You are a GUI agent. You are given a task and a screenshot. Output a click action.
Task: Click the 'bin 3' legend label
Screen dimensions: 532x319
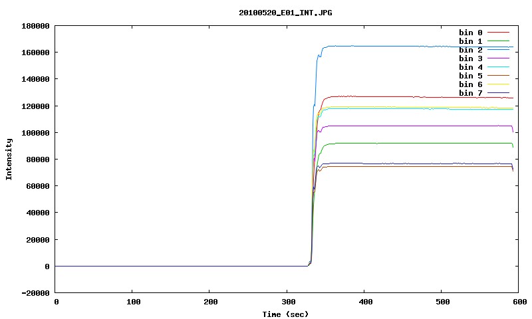point(470,58)
